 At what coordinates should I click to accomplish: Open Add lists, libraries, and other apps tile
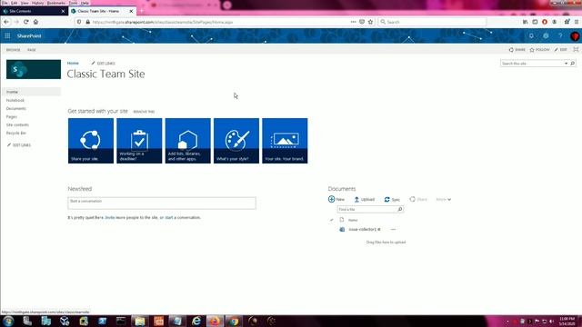[x=188, y=141]
